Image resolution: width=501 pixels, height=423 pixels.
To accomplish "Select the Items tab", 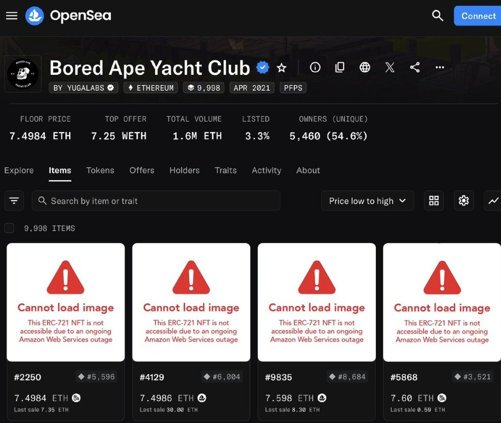I will coord(60,170).
